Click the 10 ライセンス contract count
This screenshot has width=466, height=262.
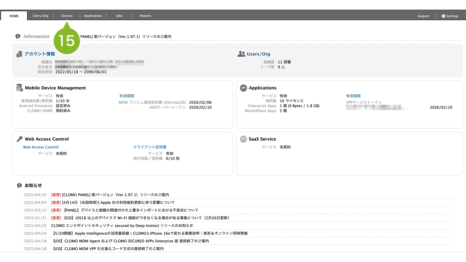(x=291, y=101)
